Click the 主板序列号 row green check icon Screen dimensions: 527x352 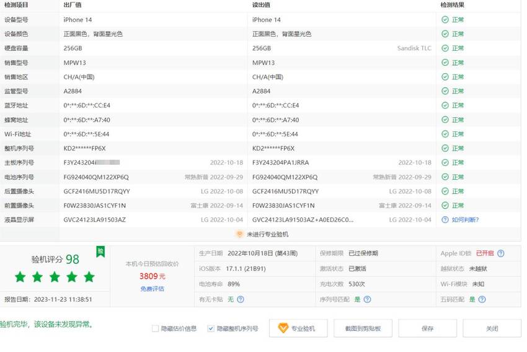[x=445, y=162]
